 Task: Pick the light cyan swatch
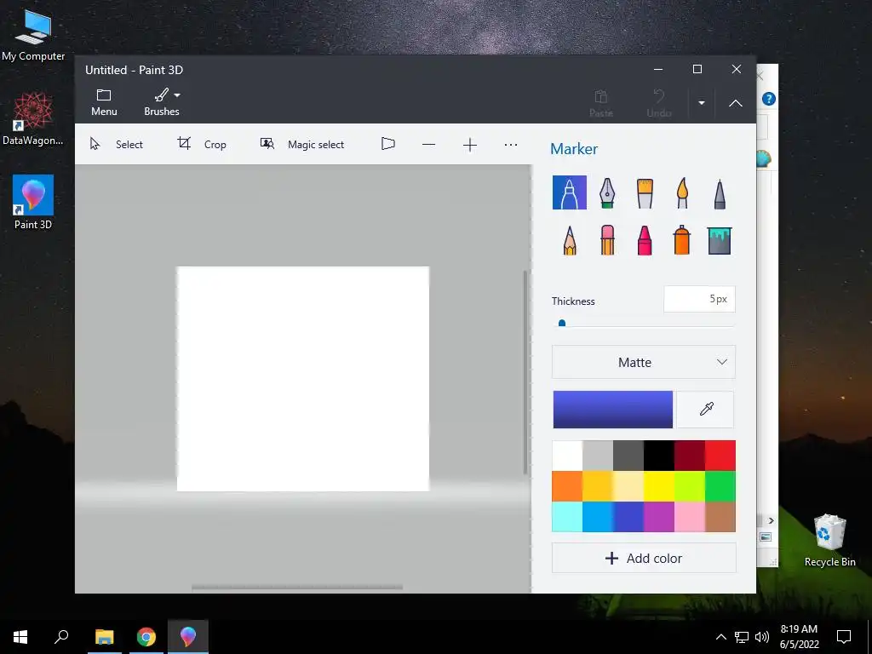pos(567,517)
